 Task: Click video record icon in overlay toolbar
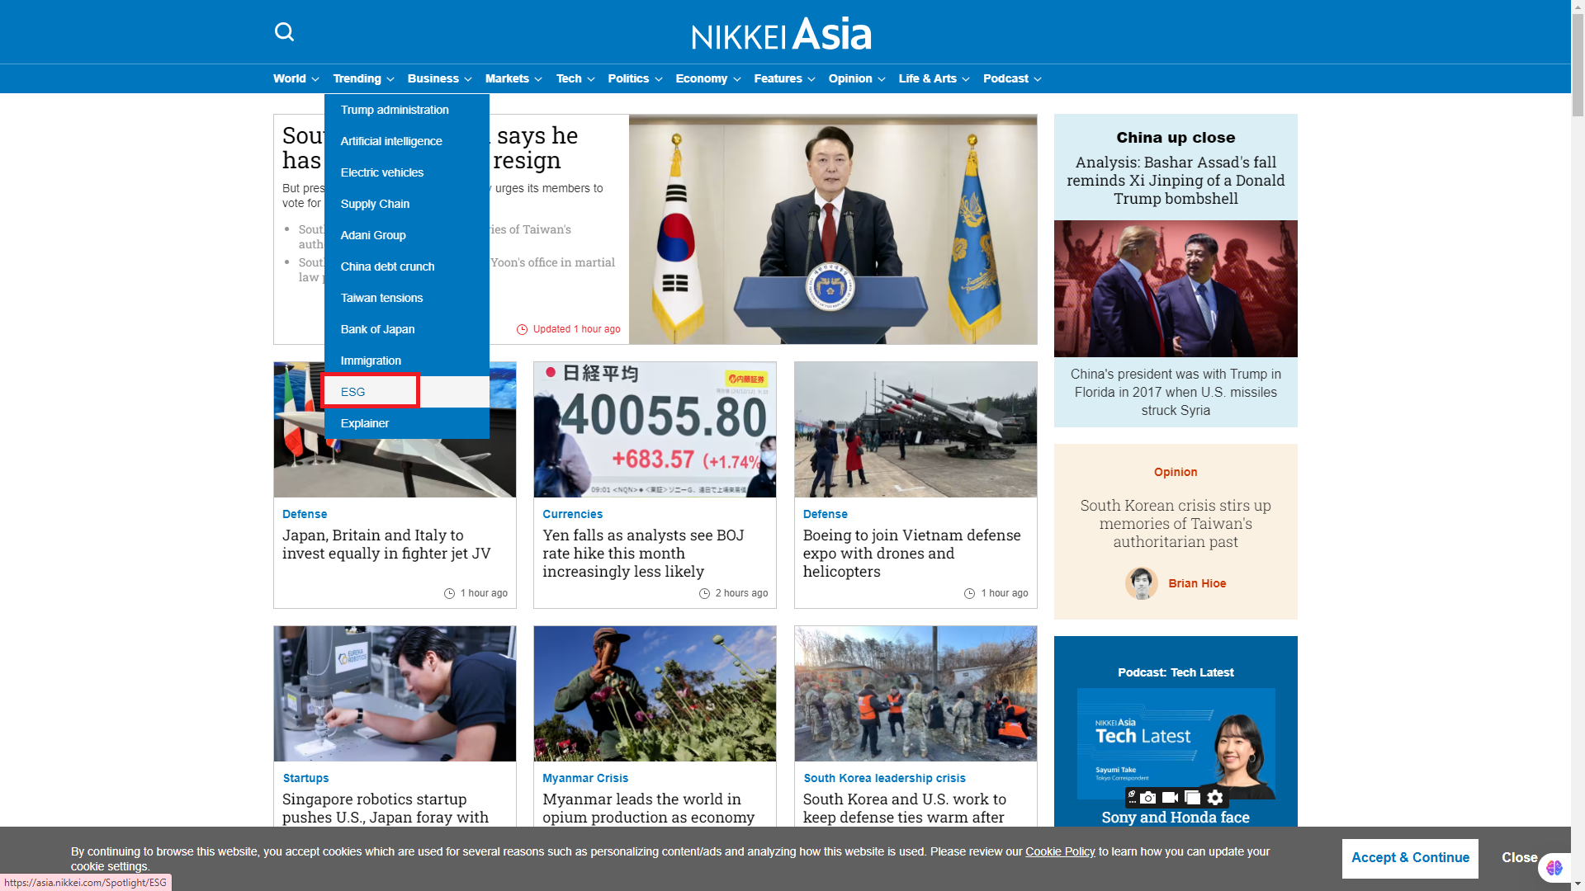1170,798
